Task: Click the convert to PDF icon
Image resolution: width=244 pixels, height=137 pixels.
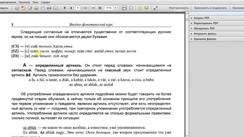Action: pos(24,8)
